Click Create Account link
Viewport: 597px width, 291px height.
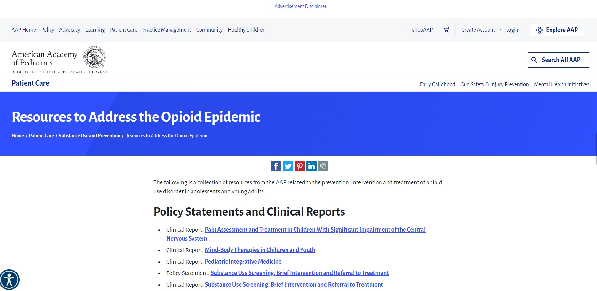click(478, 30)
